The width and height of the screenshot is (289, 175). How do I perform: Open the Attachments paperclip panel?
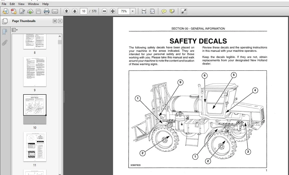[4, 43]
